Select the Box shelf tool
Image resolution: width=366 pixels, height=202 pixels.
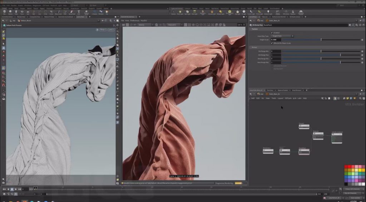pyautogui.click(x=4, y=12)
